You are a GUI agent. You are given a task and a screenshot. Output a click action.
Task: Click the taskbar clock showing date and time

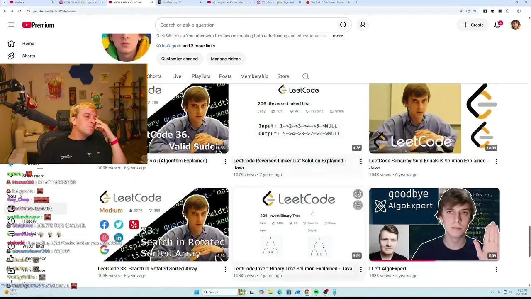tap(521, 292)
